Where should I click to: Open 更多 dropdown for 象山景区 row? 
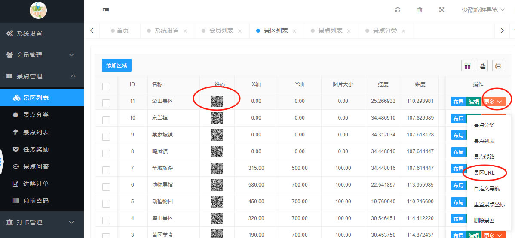[x=493, y=102]
